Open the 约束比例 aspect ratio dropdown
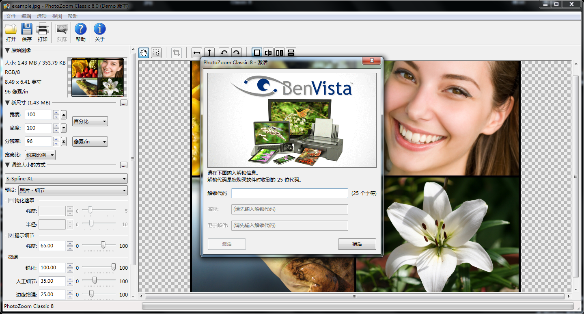The width and height of the screenshot is (584, 314). [40, 155]
